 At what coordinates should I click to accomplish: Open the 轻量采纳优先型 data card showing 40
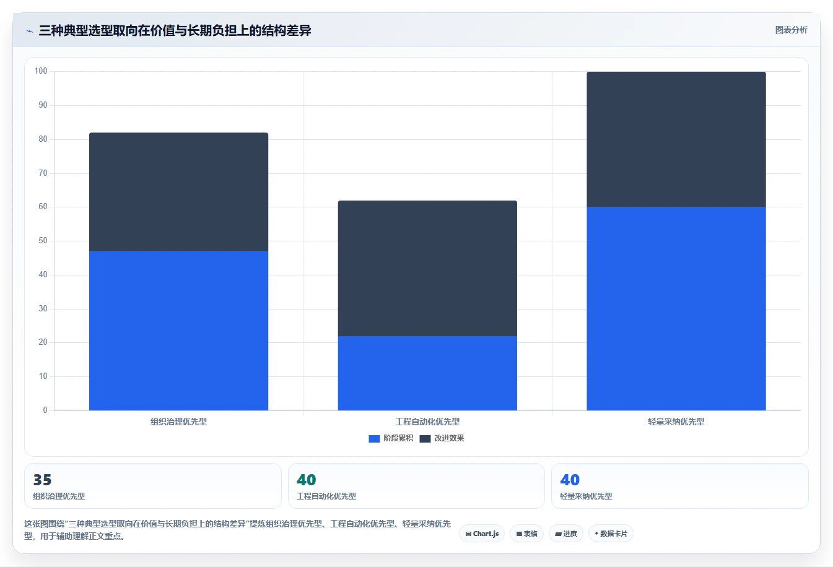click(x=680, y=486)
